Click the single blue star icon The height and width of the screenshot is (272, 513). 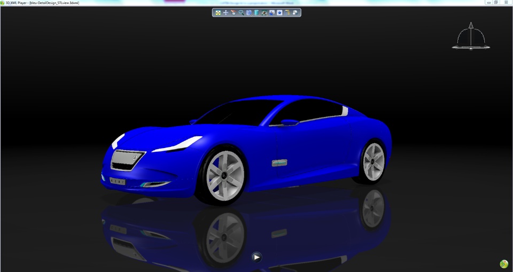(x=279, y=13)
